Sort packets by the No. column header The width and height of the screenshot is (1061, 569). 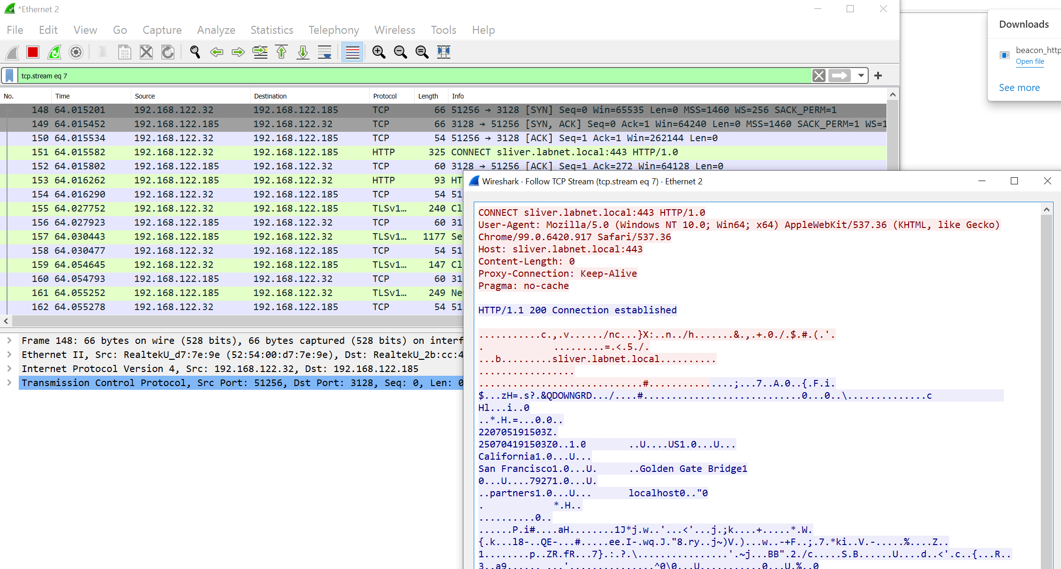26,96
